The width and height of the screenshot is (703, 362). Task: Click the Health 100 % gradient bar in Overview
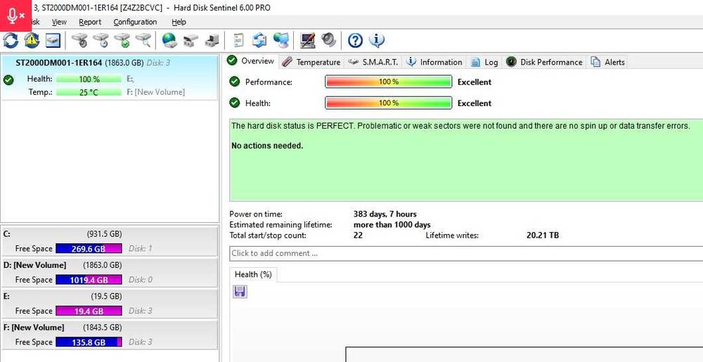[388, 103]
